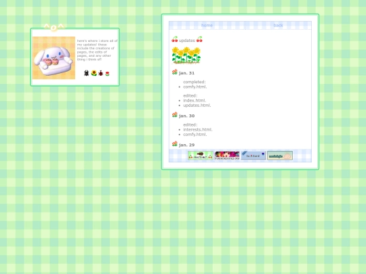The height and width of the screenshot is (274, 366).
Task: Click the cherry icon after the updates heading
Action: [x=199, y=39]
